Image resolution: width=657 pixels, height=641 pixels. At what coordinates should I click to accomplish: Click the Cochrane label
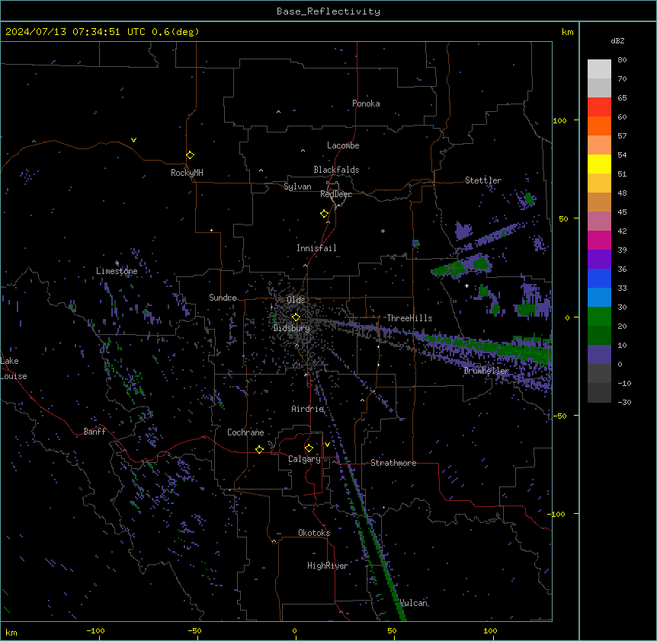(245, 432)
